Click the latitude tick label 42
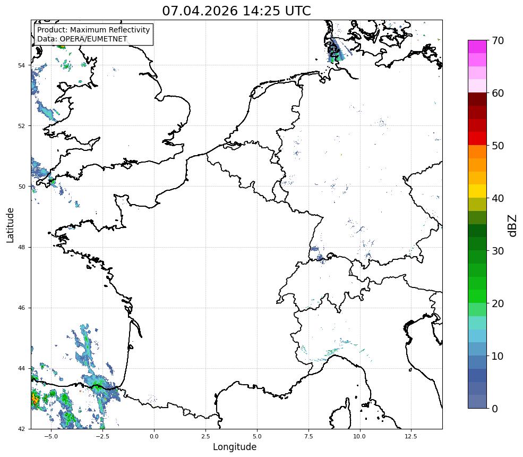The height and width of the screenshot is (457, 523). 21,429
